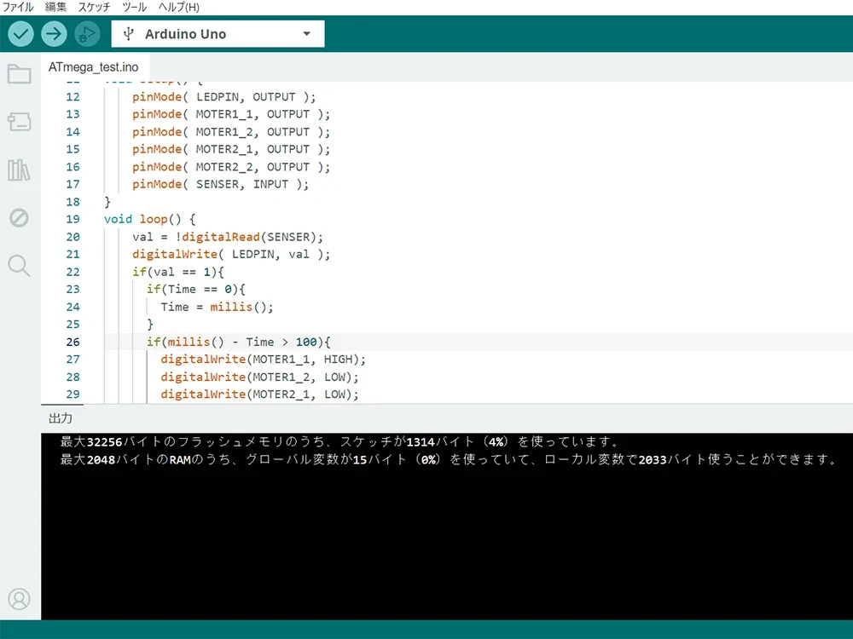
Task: Open the Debug sidebar panel icon
Action: tap(19, 218)
